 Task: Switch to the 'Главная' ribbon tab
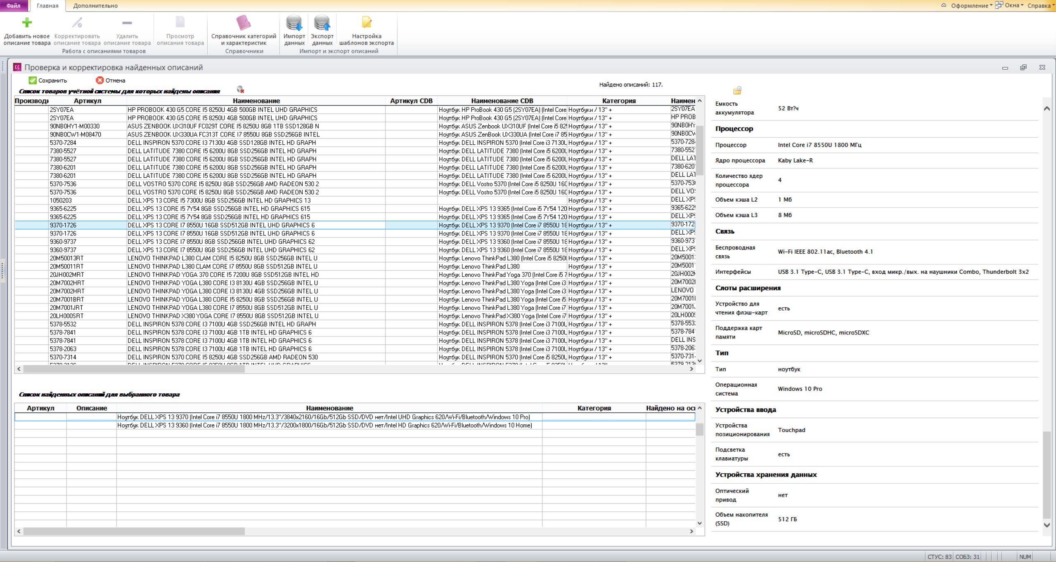point(47,6)
